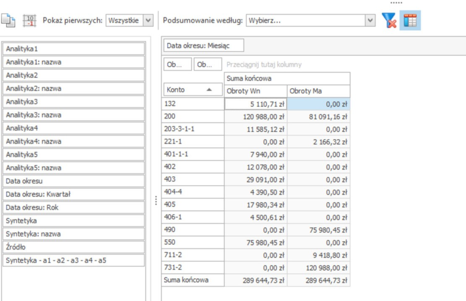
Task: Click the Obroty Ma cell for account 132
Action: tap(318, 104)
